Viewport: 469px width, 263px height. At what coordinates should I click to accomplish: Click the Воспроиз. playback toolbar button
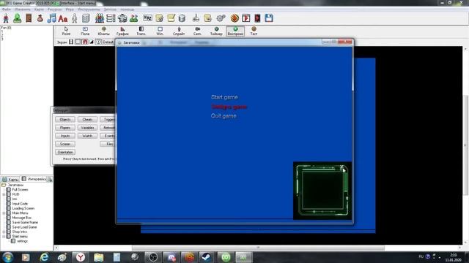tap(235, 31)
